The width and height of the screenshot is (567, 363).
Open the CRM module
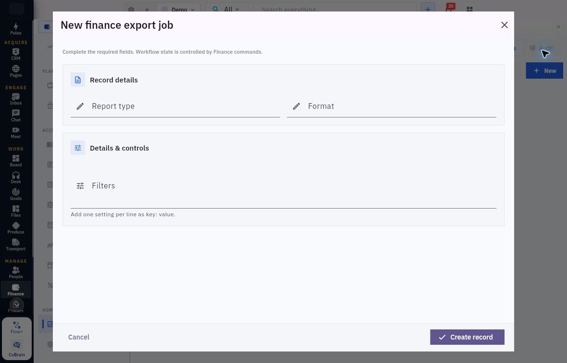pos(15,54)
